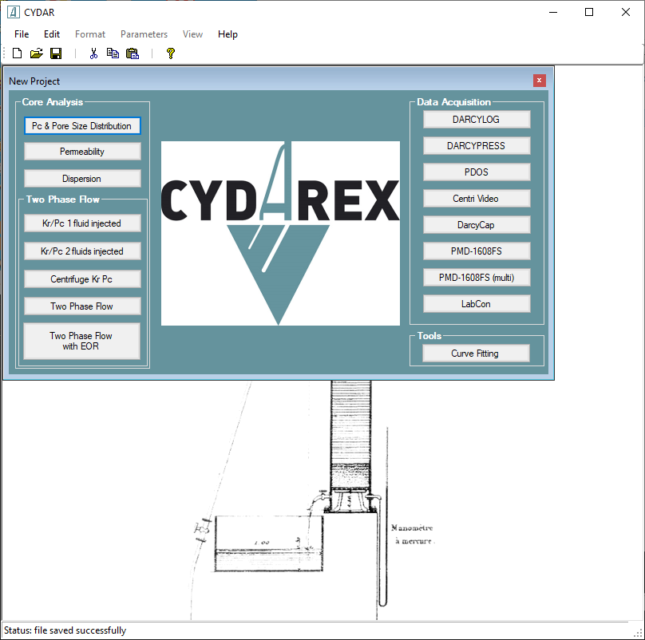Image resolution: width=645 pixels, height=640 pixels.
Task: Click the Paste clipboard icon
Action: [133, 53]
